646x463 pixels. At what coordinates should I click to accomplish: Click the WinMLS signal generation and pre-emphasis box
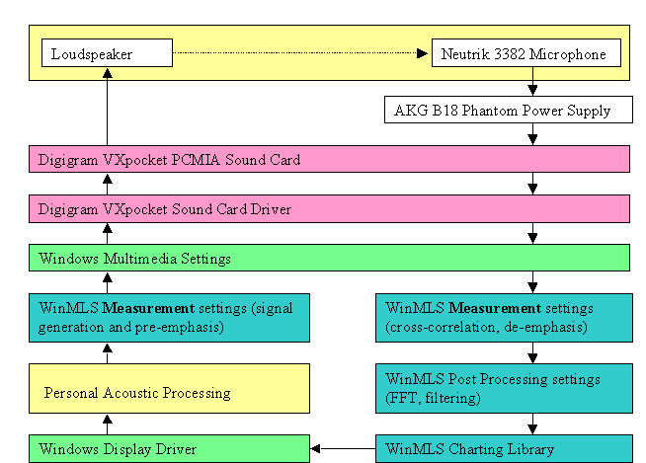tap(169, 318)
